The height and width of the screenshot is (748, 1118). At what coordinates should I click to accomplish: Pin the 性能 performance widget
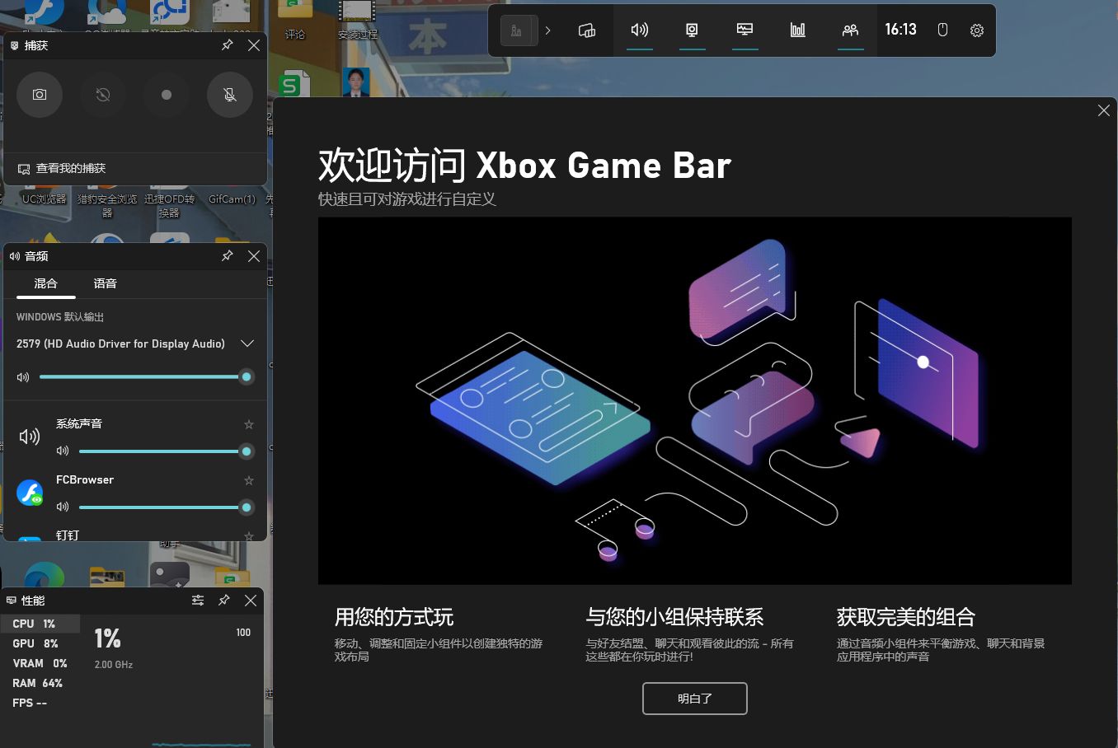(x=224, y=601)
